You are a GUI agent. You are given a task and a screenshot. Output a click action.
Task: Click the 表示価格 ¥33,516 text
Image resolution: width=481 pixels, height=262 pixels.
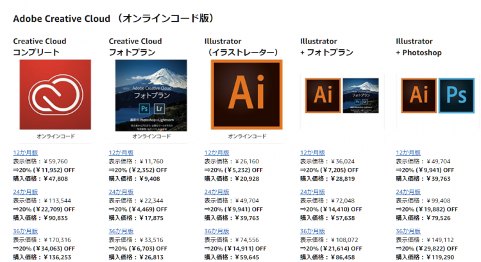[x=136, y=240]
